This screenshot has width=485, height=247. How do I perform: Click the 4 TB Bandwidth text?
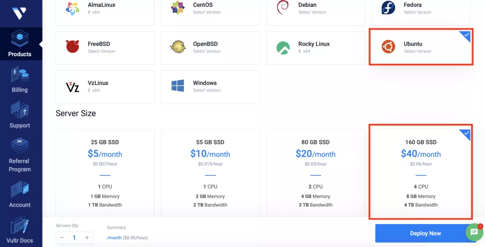tap(421, 205)
